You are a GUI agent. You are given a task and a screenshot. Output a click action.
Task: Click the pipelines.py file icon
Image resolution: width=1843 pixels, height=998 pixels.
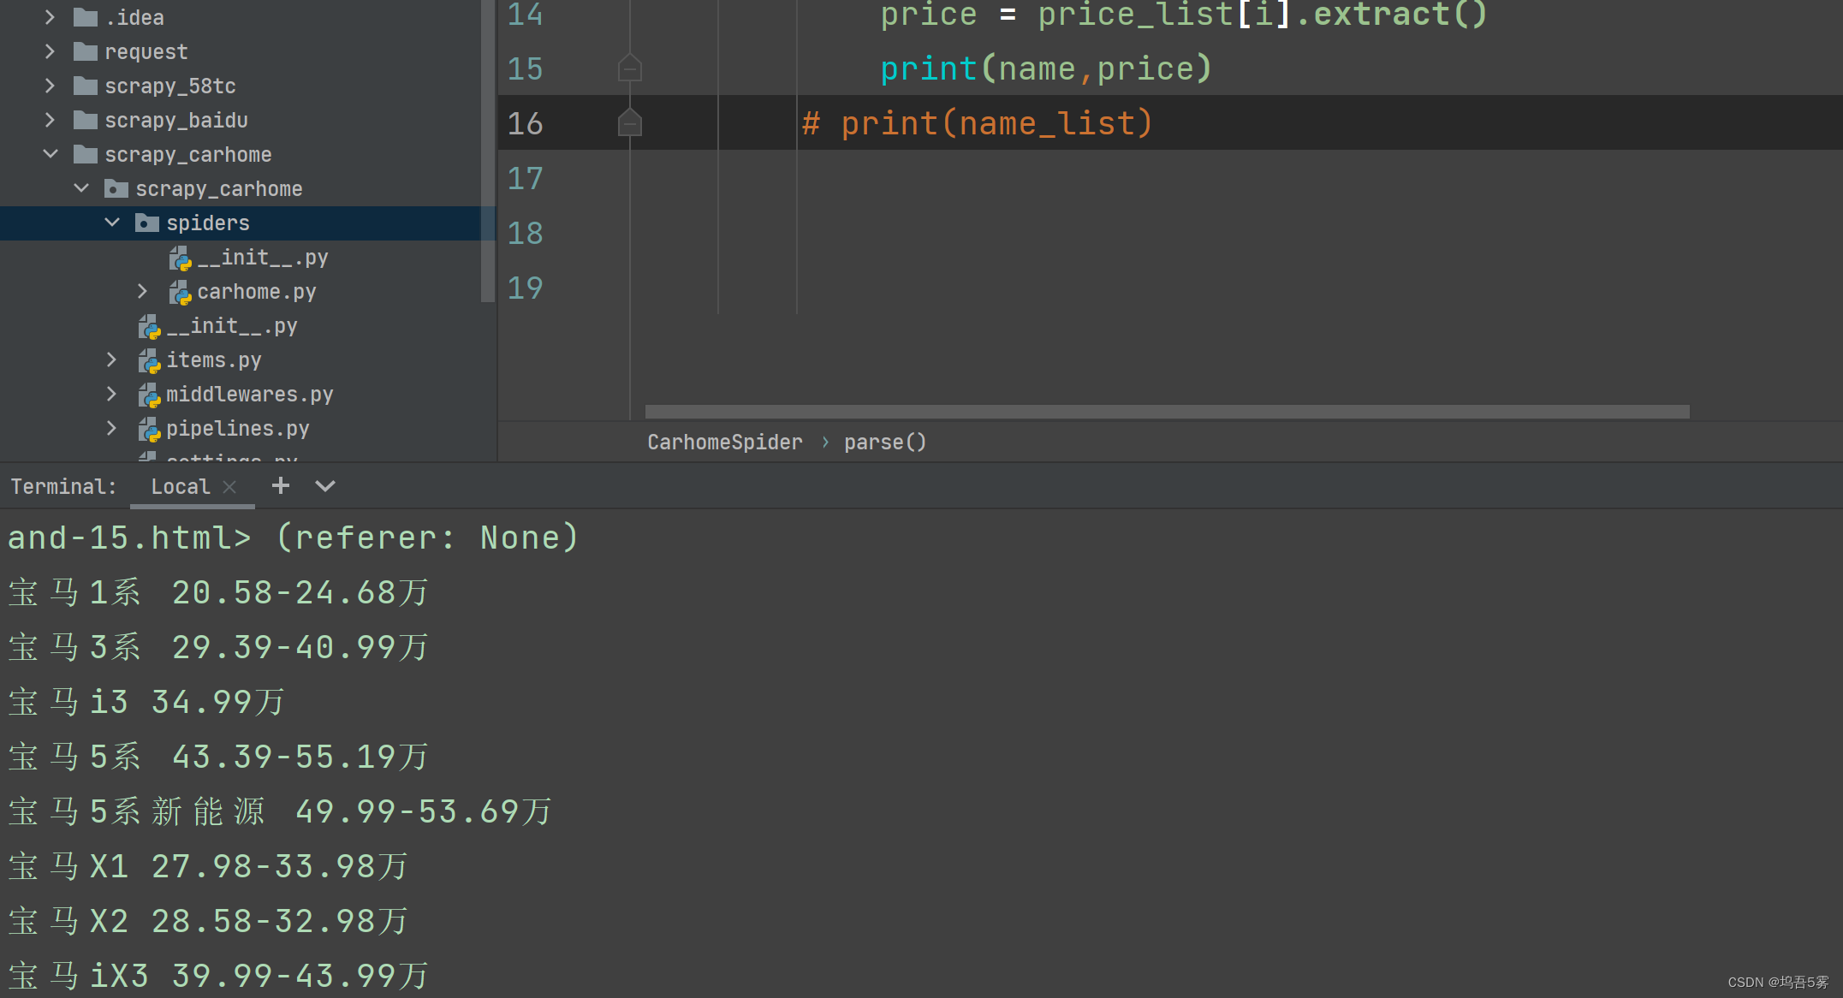[x=149, y=430]
